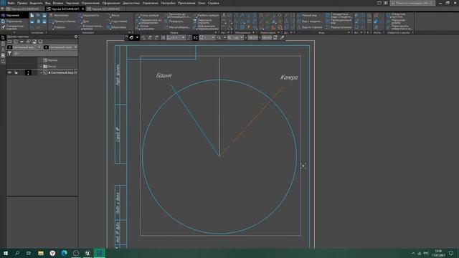Screen dimensions: 459x258
Task: Insert Проекционный вид
Action: coord(339,21)
